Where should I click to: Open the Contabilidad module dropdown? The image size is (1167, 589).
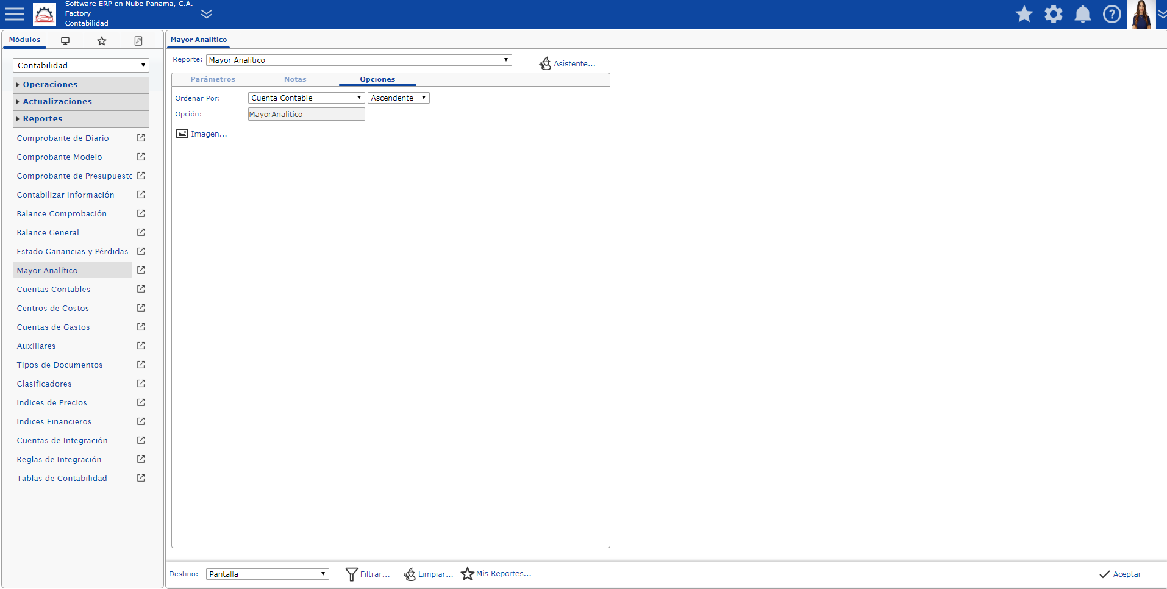pyautogui.click(x=80, y=65)
